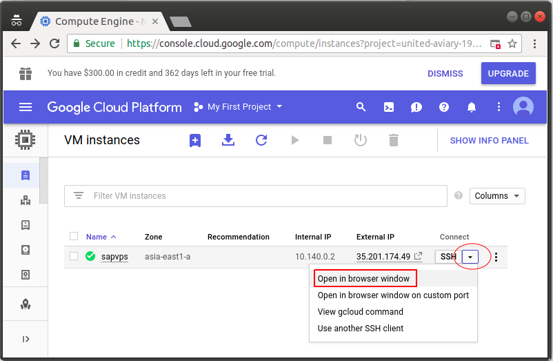Select VM instances sidebar icon
Viewport: 553px width, 361px height.
pos(26,175)
